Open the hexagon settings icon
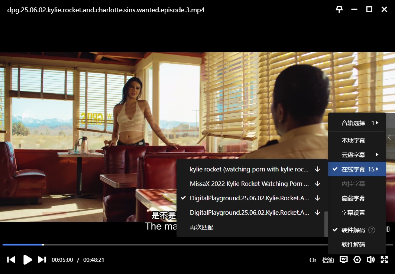The height and width of the screenshot is (274, 395). click(357, 260)
